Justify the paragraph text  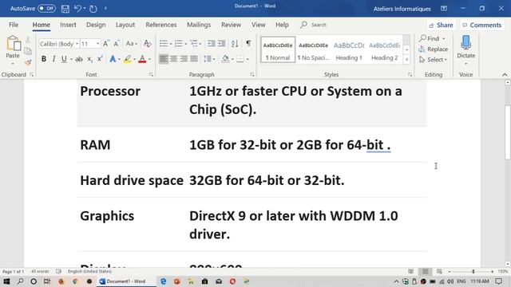(194, 59)
